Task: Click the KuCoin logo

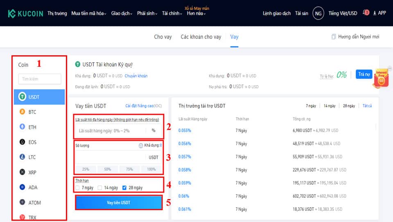Action: 25,13
